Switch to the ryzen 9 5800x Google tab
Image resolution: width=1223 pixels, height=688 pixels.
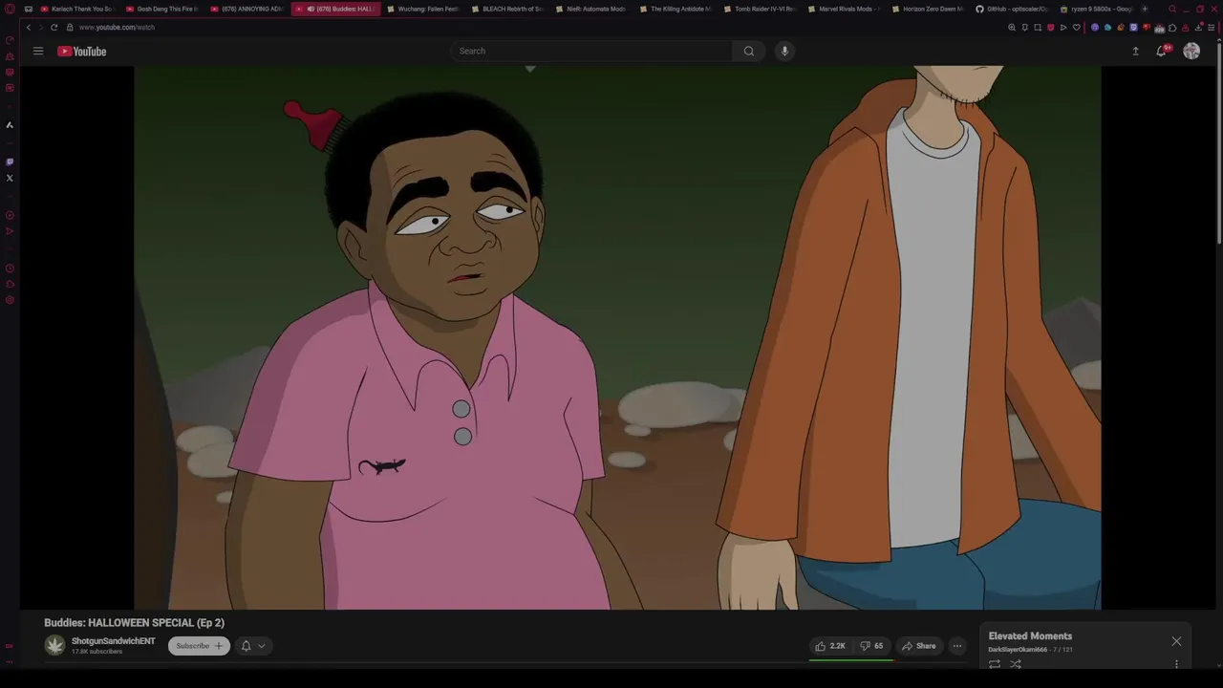pyautogui.click(x=1095, y=9)
